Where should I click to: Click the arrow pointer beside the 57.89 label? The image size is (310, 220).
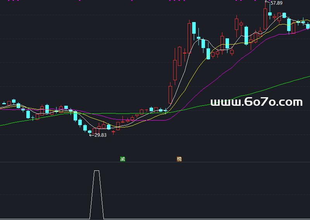267,2
